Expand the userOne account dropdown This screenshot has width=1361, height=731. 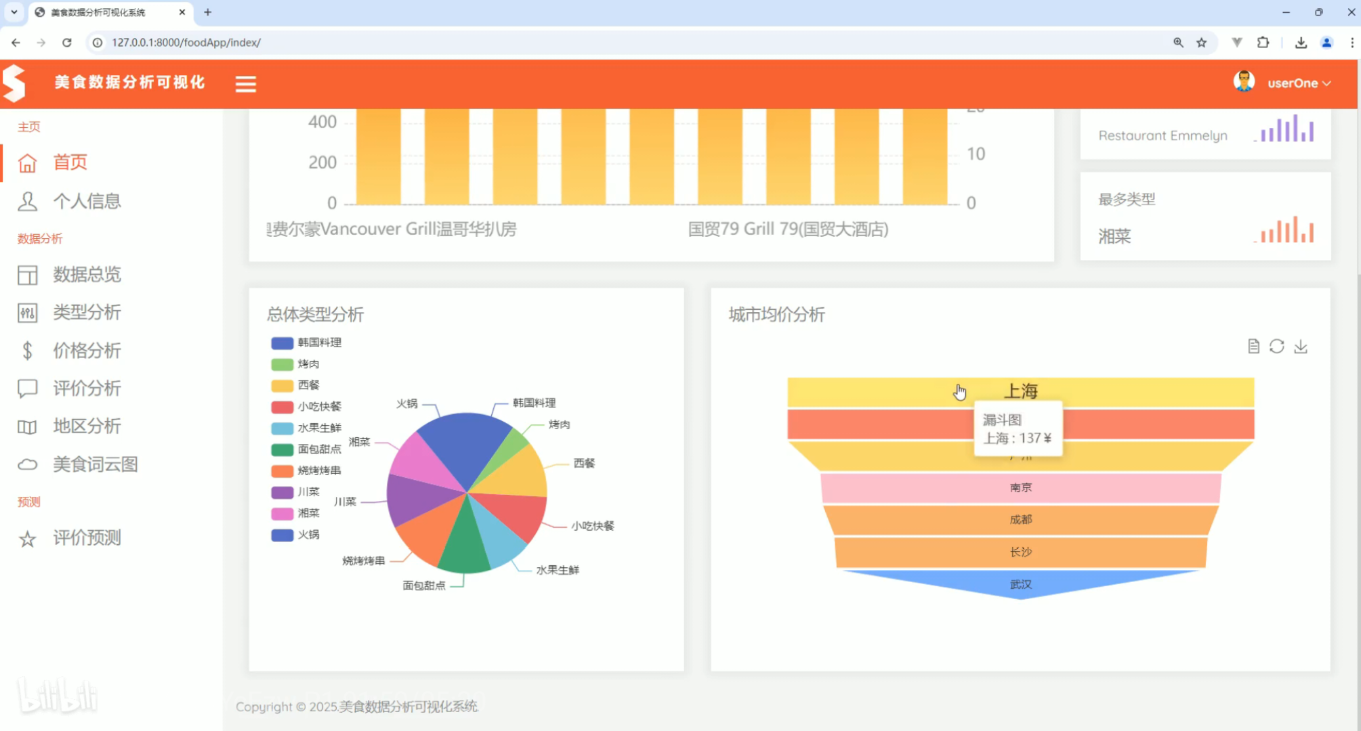pyautogui.click(x=1298, y=83)
